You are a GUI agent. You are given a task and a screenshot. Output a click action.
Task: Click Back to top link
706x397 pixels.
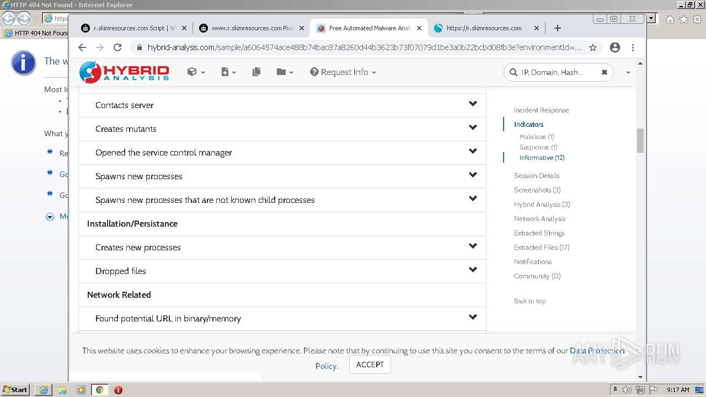pyautogui.click(x=529, y=301)
